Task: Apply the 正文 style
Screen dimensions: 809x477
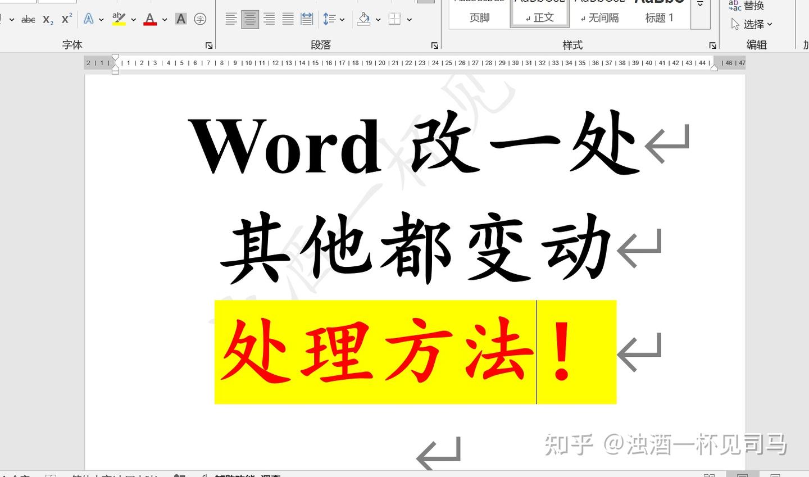Action: pyautogui.click(x=540, y=13)
